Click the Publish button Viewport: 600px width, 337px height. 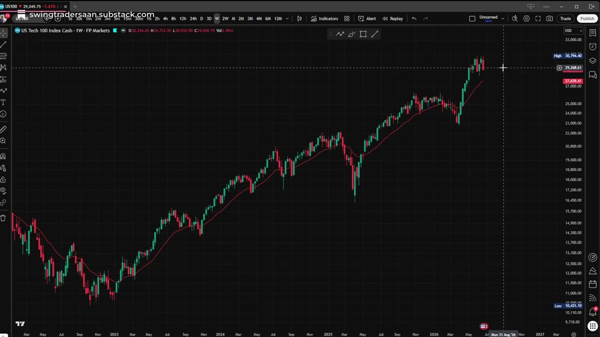(587, 19)
